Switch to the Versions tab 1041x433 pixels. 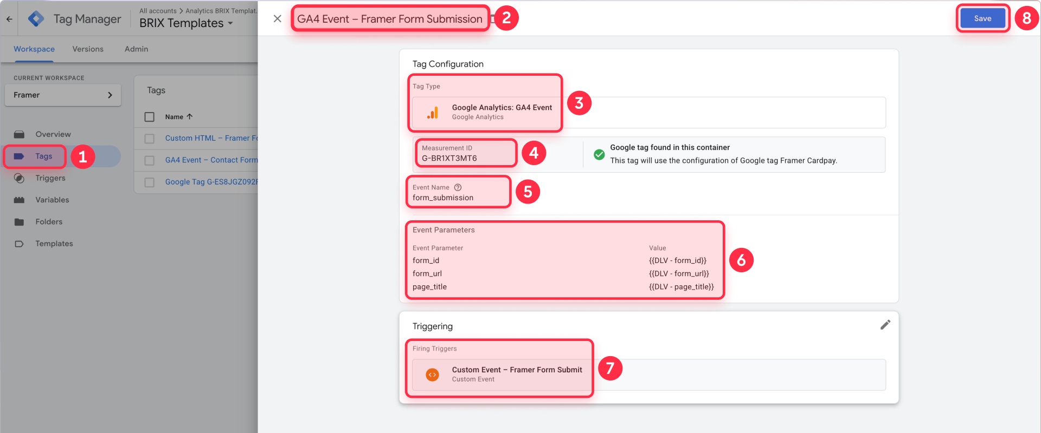[x=88, y=49]
